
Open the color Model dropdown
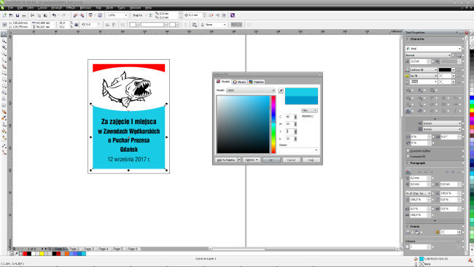[x=251, y=90]
